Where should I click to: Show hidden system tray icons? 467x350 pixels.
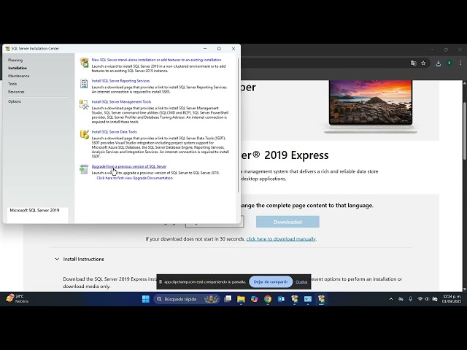[x=391, y=299]
